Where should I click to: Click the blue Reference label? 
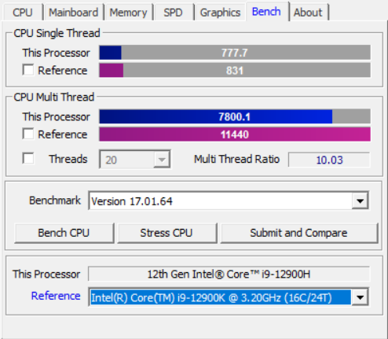tap(56, 296)
